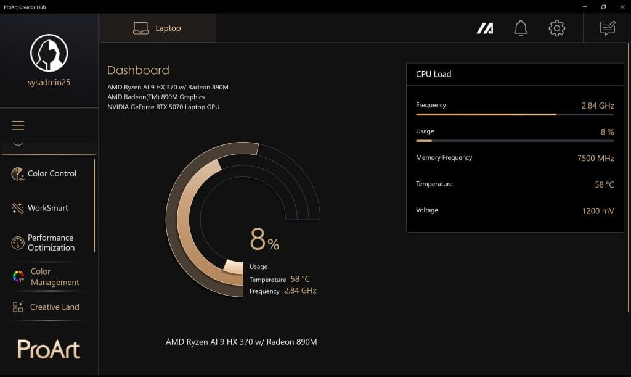The height and width of the screenshot is (377, 631).
Task: Click the sidebar menu scrollbar
Action: coord(94,205)
